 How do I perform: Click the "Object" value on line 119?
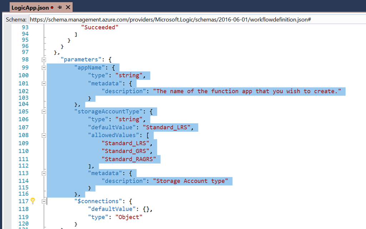[x=129, y=216]
